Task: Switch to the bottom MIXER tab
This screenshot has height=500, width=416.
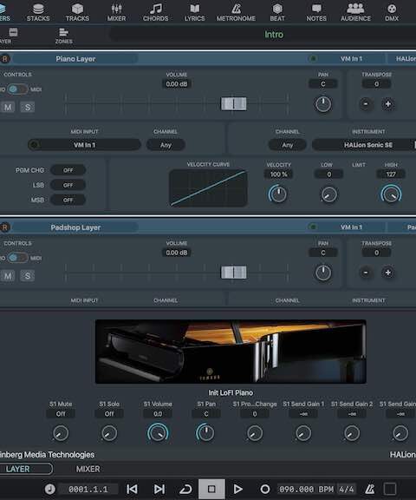Action: [x=88, y=469]
